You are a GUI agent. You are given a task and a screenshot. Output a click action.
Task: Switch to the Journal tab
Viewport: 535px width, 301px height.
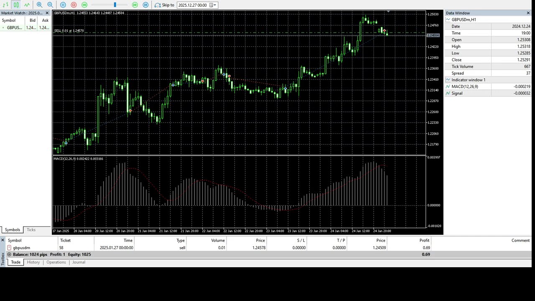tap(79, 262)
